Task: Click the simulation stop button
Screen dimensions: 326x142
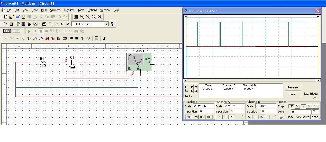Action: point(41,31)
